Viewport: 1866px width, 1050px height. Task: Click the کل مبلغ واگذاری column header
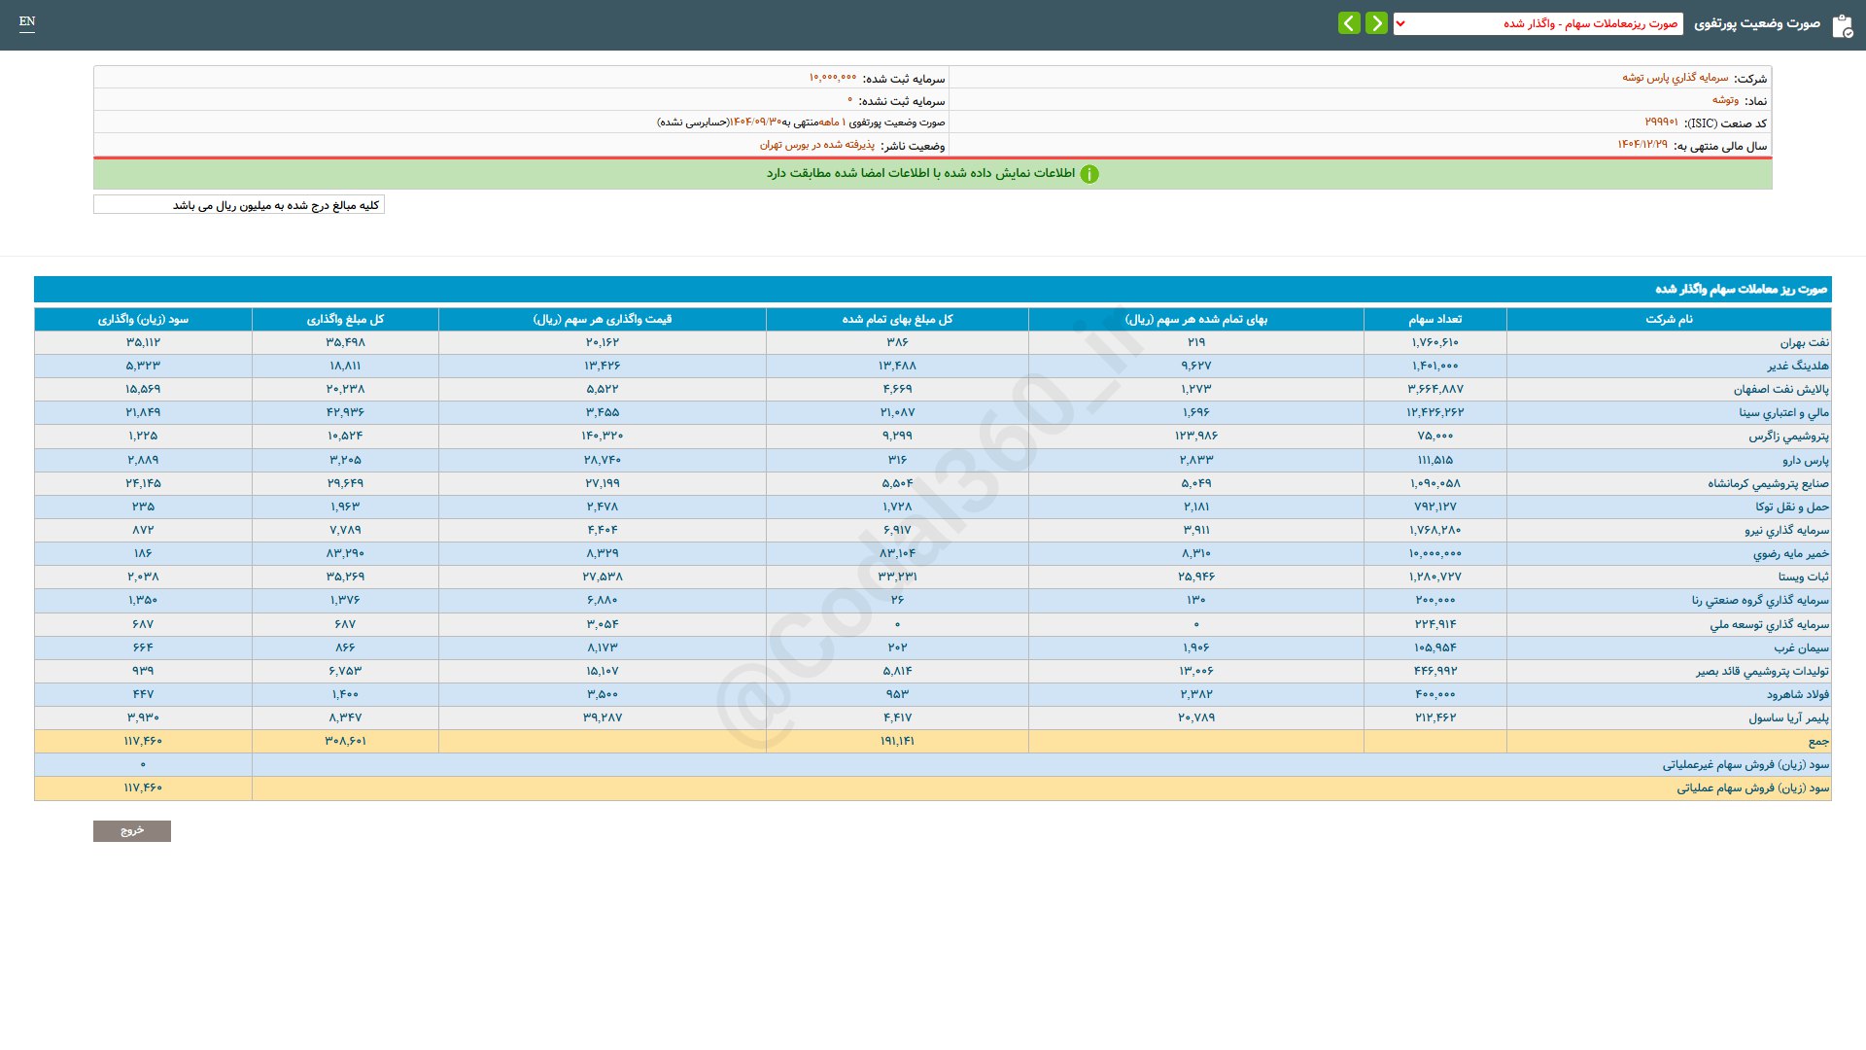click(x=345, y=319)
